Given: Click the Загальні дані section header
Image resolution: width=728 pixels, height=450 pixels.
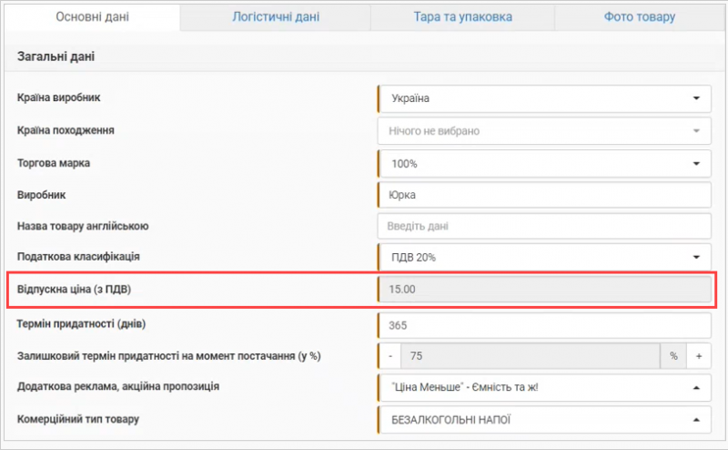Looking at the screenshot, I should 57,57.
